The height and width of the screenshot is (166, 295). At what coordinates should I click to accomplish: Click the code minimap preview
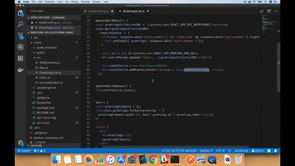pos(269,24)
